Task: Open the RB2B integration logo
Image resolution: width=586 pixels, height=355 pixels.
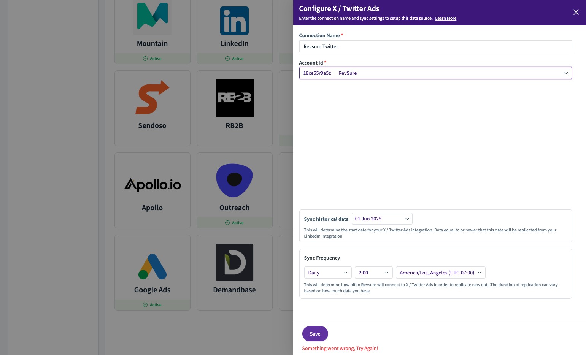Action: click(x=234, y=98)
